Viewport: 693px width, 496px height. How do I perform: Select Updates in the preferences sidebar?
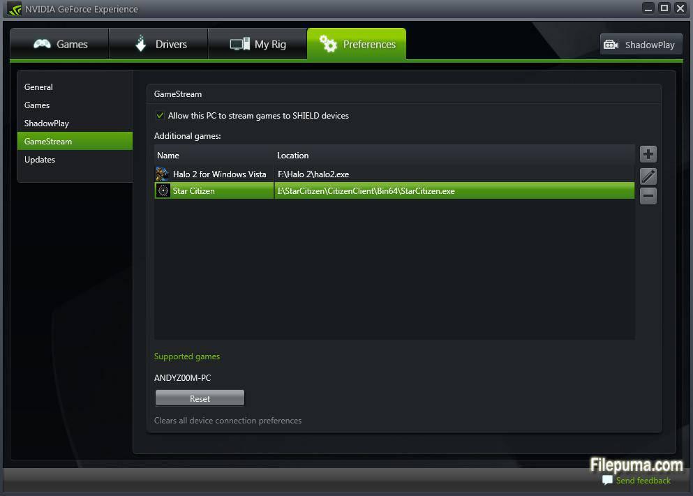75,160
